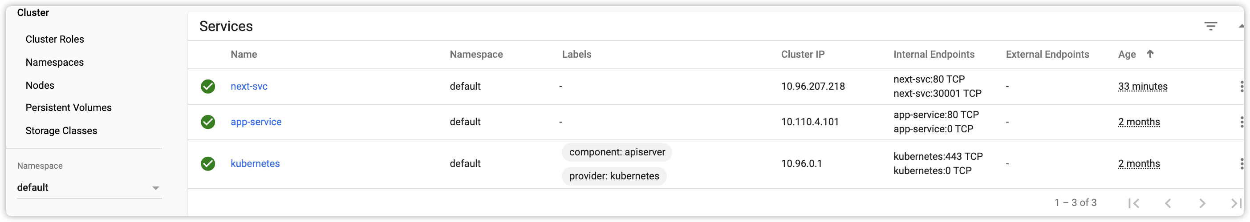Open actions menu for app-service row
Screen dimensions: 1250x222
pyautogui.click(x=1241, y=122)
